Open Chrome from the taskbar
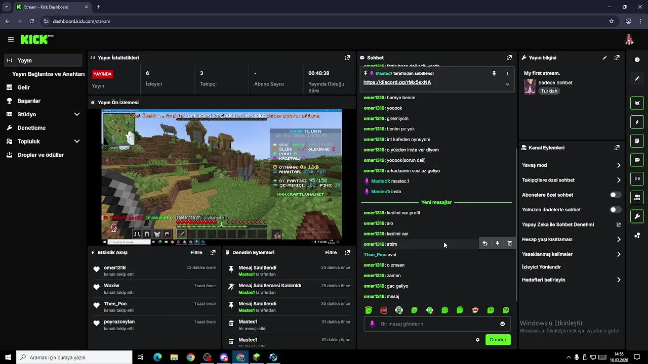648x364 pixels. [190, 357]
